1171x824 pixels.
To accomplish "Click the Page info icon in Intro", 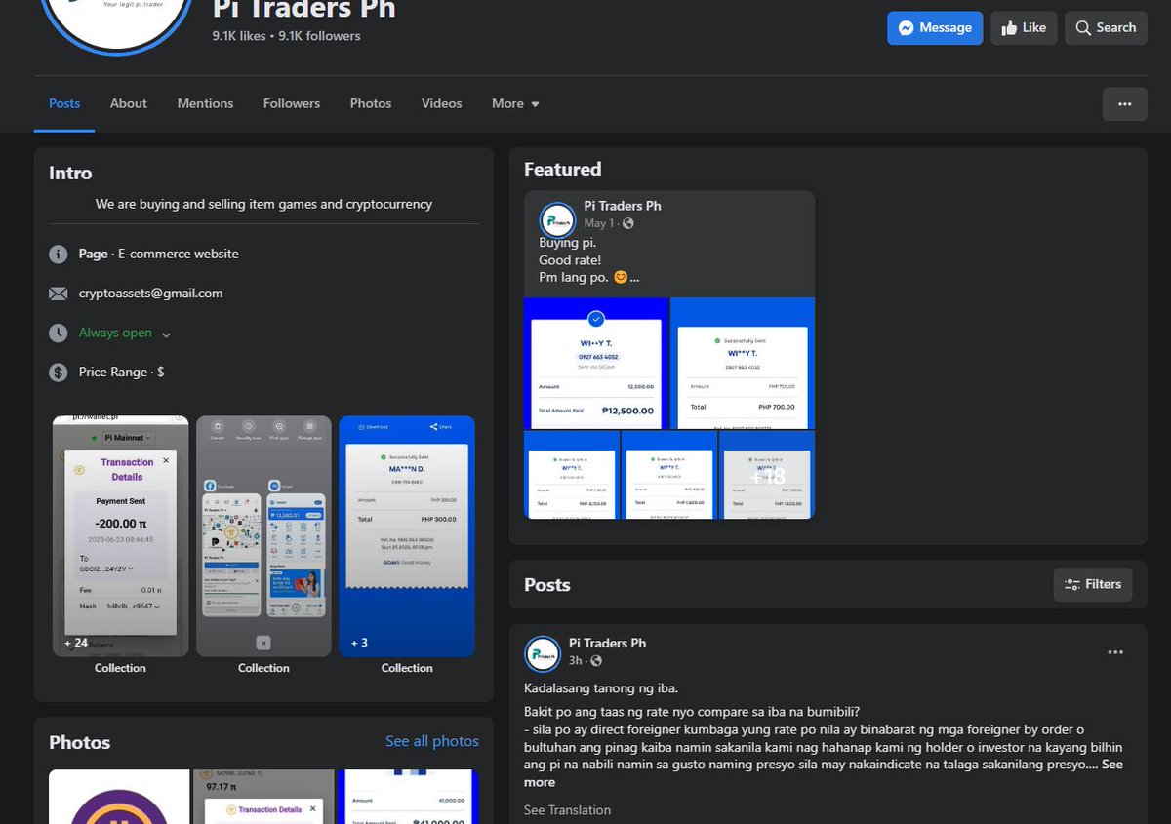I will point(59,254).
